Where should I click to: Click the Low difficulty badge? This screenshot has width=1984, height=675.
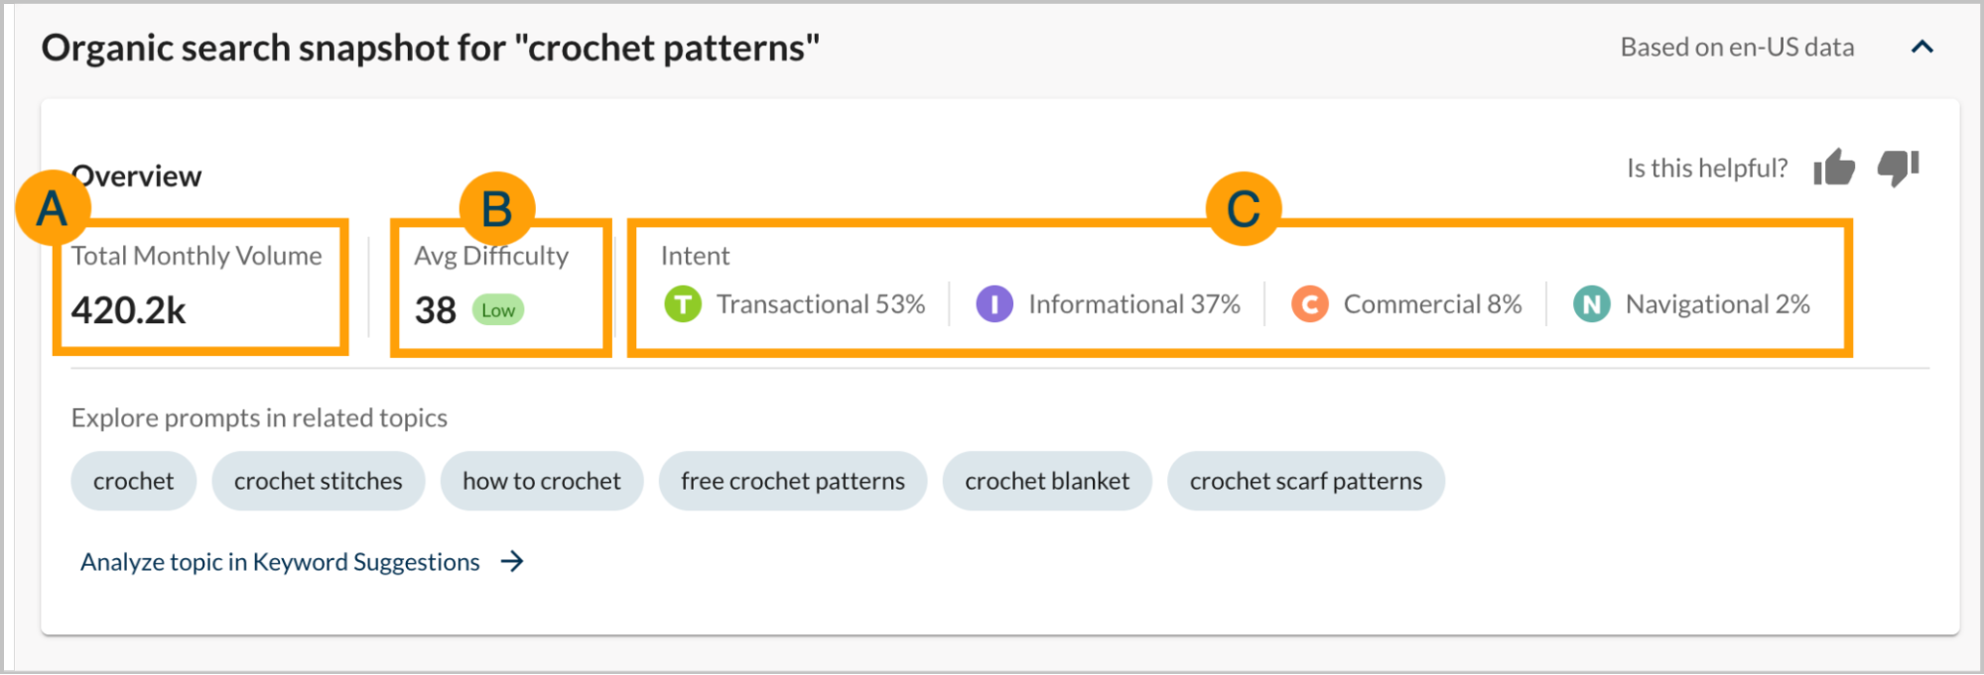497,310
